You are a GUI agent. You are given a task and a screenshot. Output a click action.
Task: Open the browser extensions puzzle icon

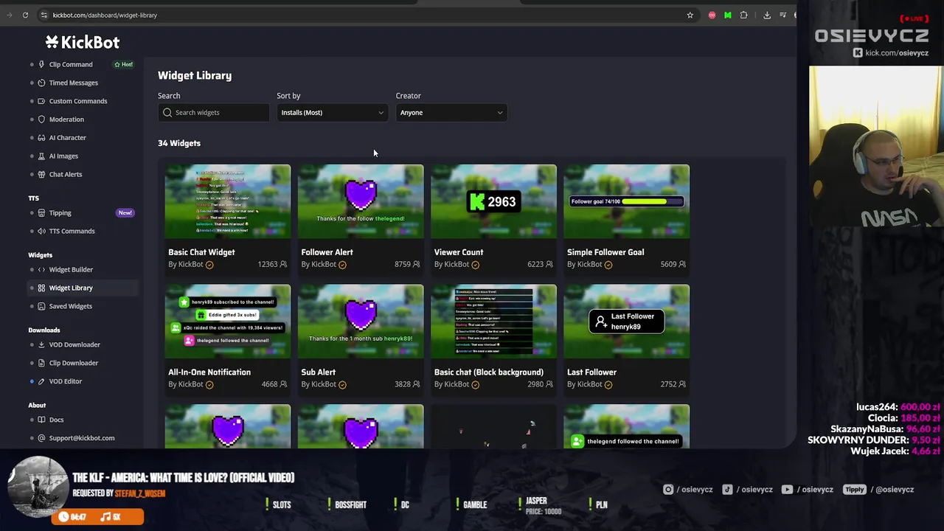743,15
